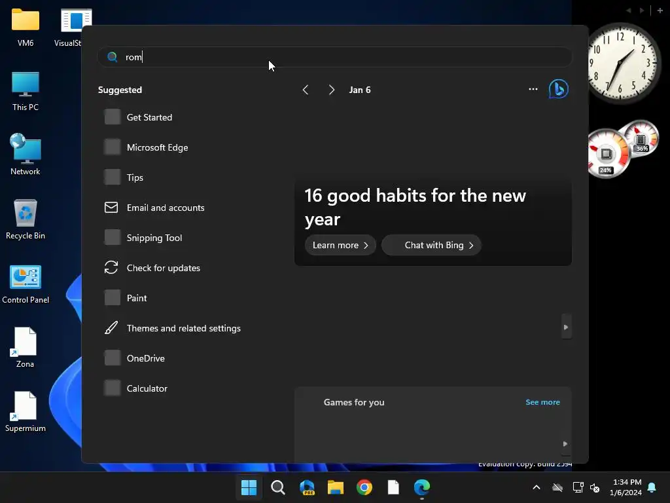Click the CPU meter gadget showing 24%
Viewport: 670px width, 503px height.
pos(608,153)
